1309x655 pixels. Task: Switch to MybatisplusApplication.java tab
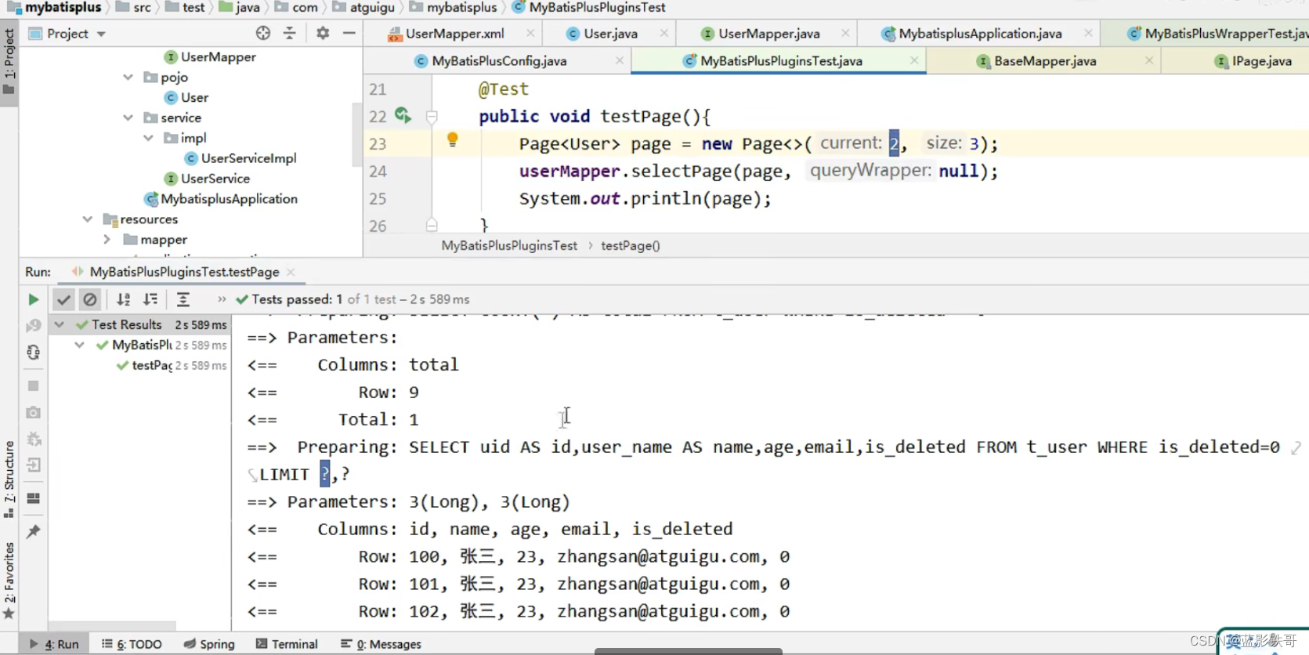[x=971, y=34]
